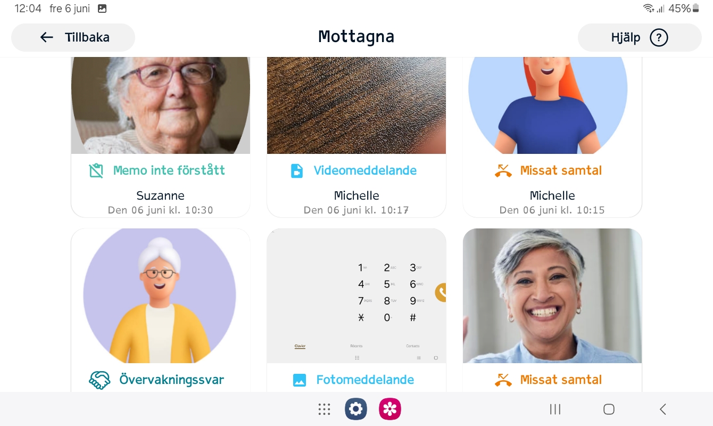Tap the question mark icon in Hjälp
The image size is (713, 426).
point(659,38)
